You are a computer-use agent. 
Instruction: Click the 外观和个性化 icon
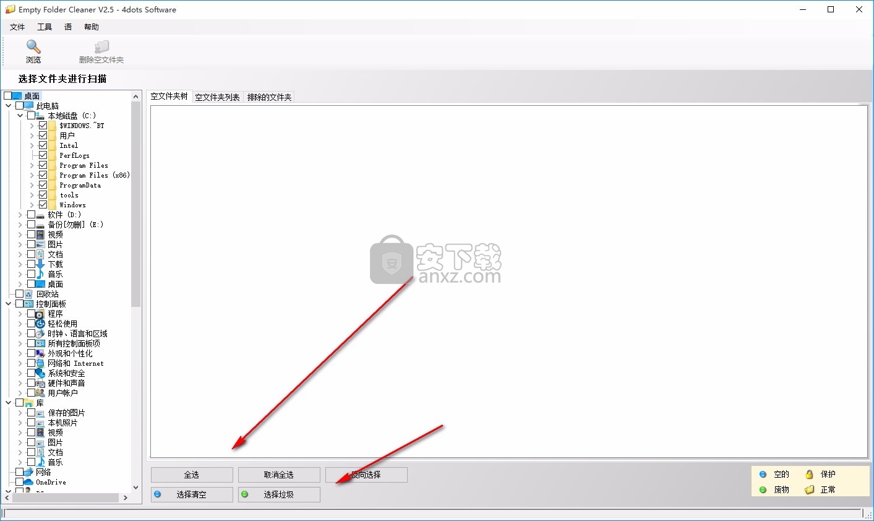[x=40, y=353]
